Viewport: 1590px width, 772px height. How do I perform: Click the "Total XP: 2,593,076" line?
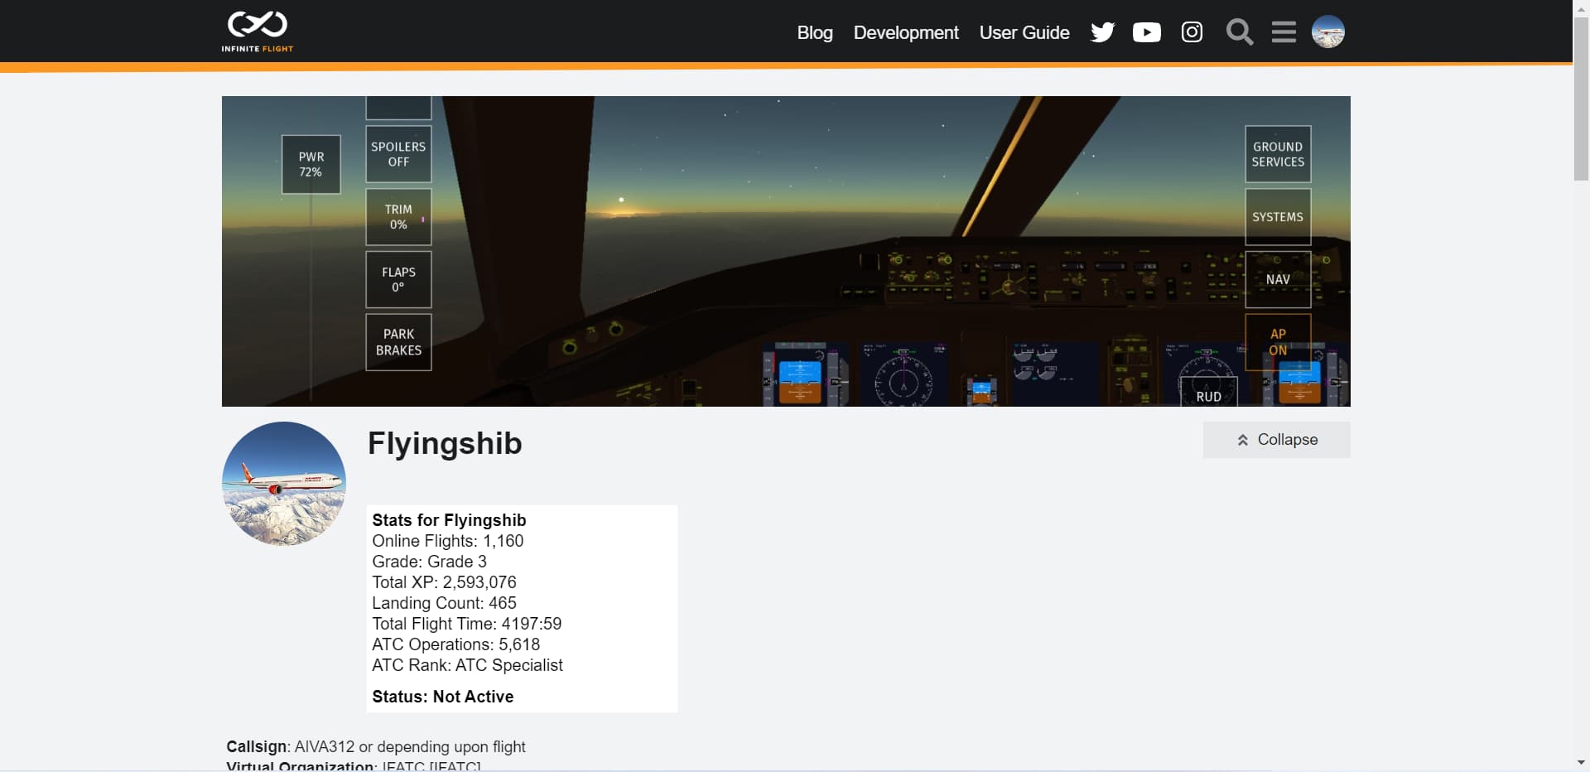pyautogui.click(x=444, y=582)
